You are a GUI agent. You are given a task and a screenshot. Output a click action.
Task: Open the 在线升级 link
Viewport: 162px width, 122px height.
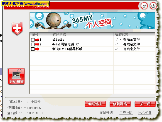[106, 113]
